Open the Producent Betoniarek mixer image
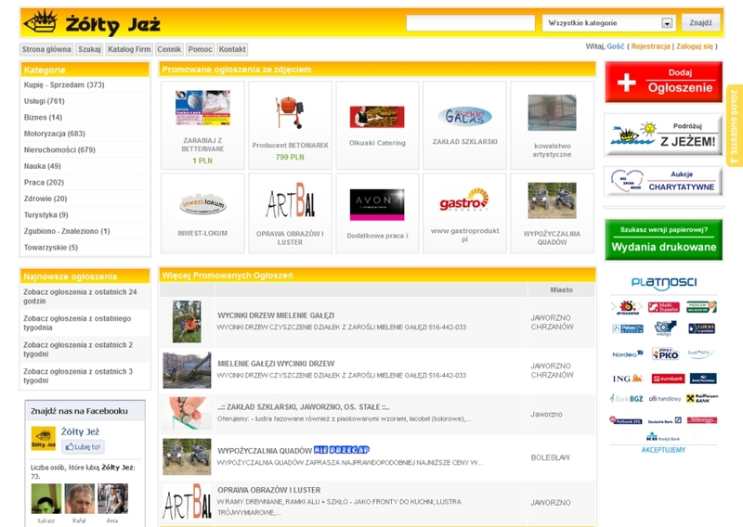This screenshot has width=743, height=527. [x=290, y=113]
